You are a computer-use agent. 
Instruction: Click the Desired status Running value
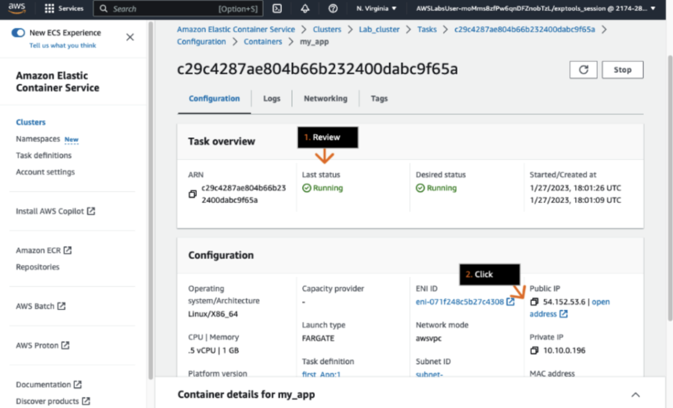point(436,188)
